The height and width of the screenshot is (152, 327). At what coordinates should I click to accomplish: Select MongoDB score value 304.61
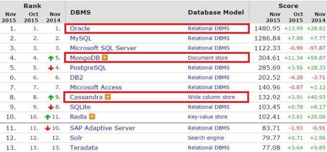coord(269,58)
